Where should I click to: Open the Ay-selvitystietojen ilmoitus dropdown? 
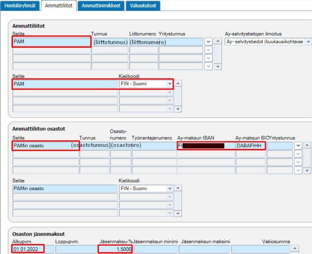click(x=309, y=42)
